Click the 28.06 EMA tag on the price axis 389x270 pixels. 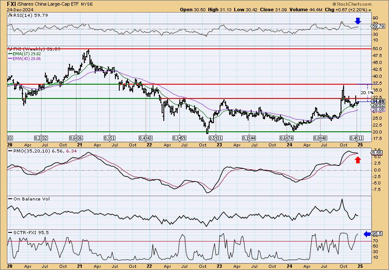coord(378,109)
